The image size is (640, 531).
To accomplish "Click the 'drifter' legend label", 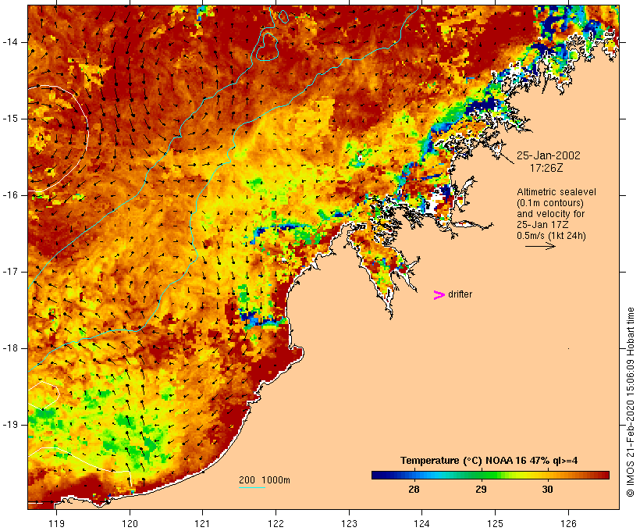I will [x=460, y=294].
